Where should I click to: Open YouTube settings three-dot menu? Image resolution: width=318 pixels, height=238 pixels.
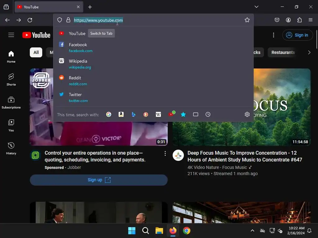(x=273, y=35)
